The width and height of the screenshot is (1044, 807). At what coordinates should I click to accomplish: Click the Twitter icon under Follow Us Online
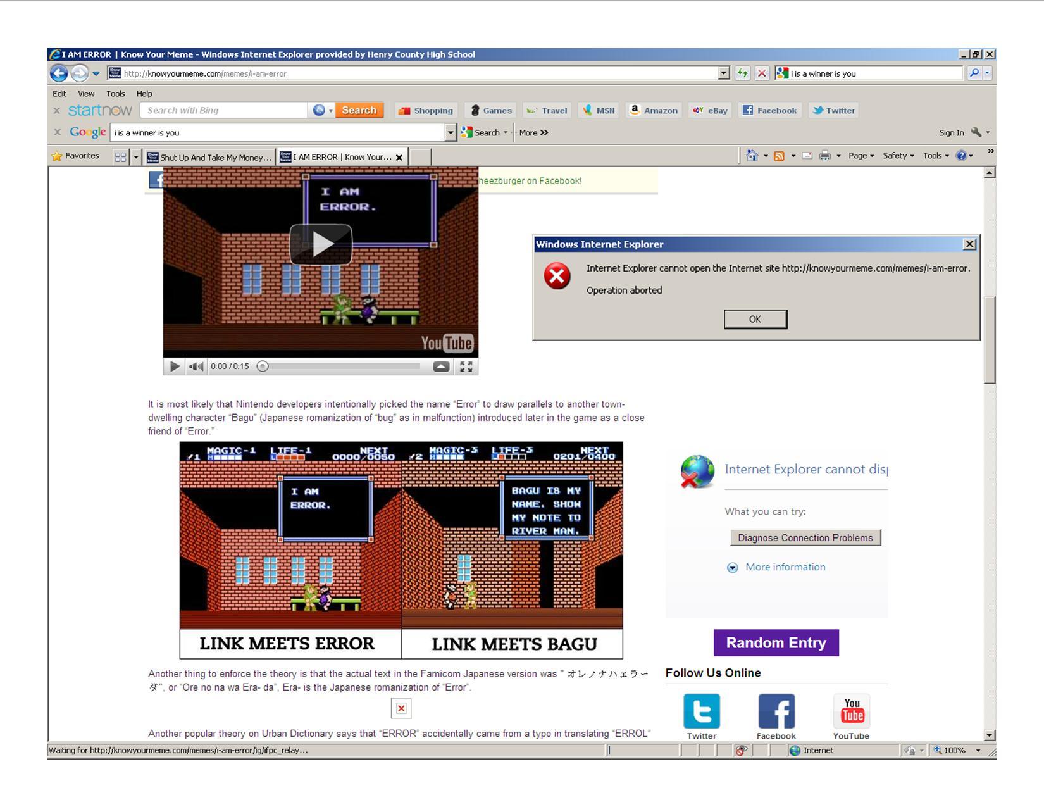point(701,711)
